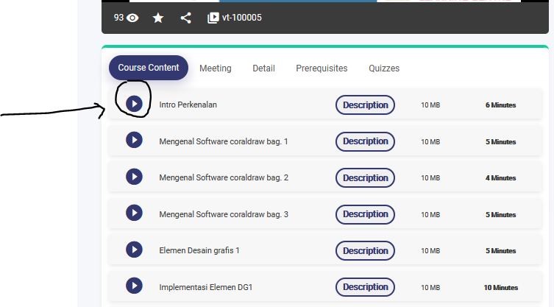The width and height of the screenshot is (554, 307).
Task: Click the eye views icon
Action: [132, 18]
